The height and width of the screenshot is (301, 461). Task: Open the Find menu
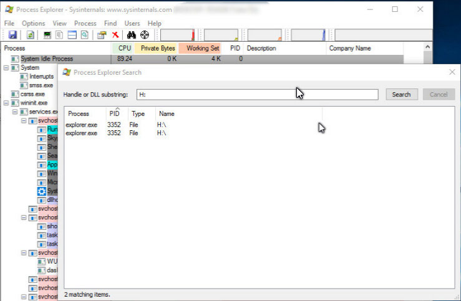point(110,23)
